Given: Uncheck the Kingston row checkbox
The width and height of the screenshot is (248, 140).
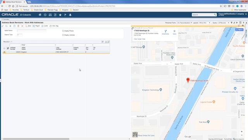Looking at the screenshot, I should tap(4, 52).
